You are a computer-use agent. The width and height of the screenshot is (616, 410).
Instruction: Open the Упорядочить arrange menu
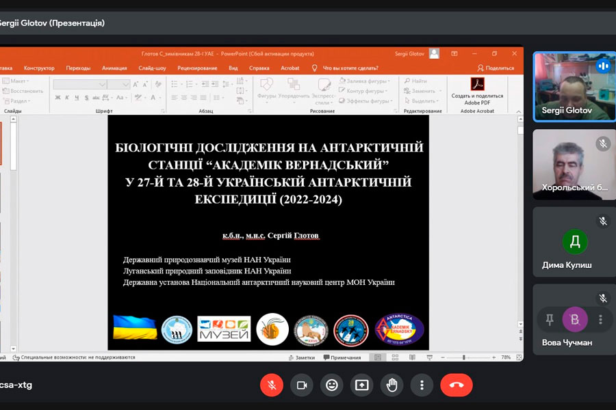coord(294,90)
